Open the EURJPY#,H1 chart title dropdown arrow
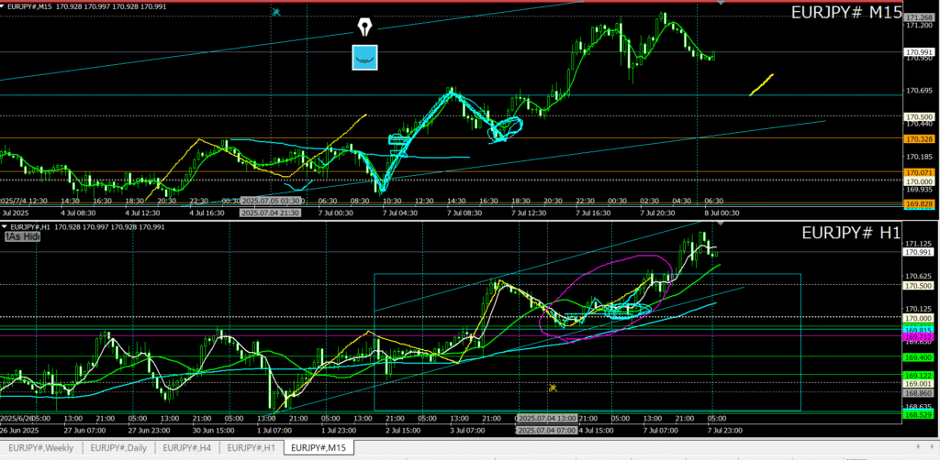The width and height of the screenshot is (940, 460). [x=5, y=225]
